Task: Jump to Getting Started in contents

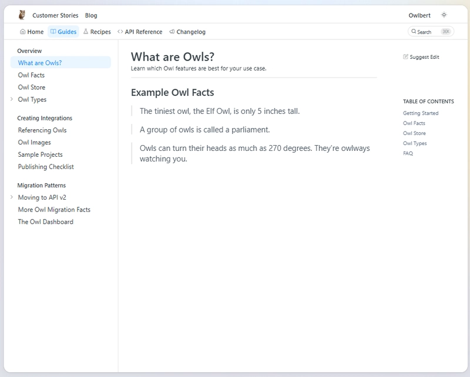Action: (x=421, y=113)
